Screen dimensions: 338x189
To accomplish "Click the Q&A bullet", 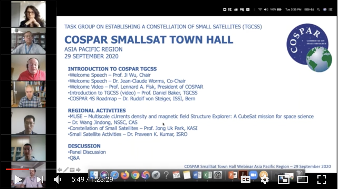I will pos(74,158).
